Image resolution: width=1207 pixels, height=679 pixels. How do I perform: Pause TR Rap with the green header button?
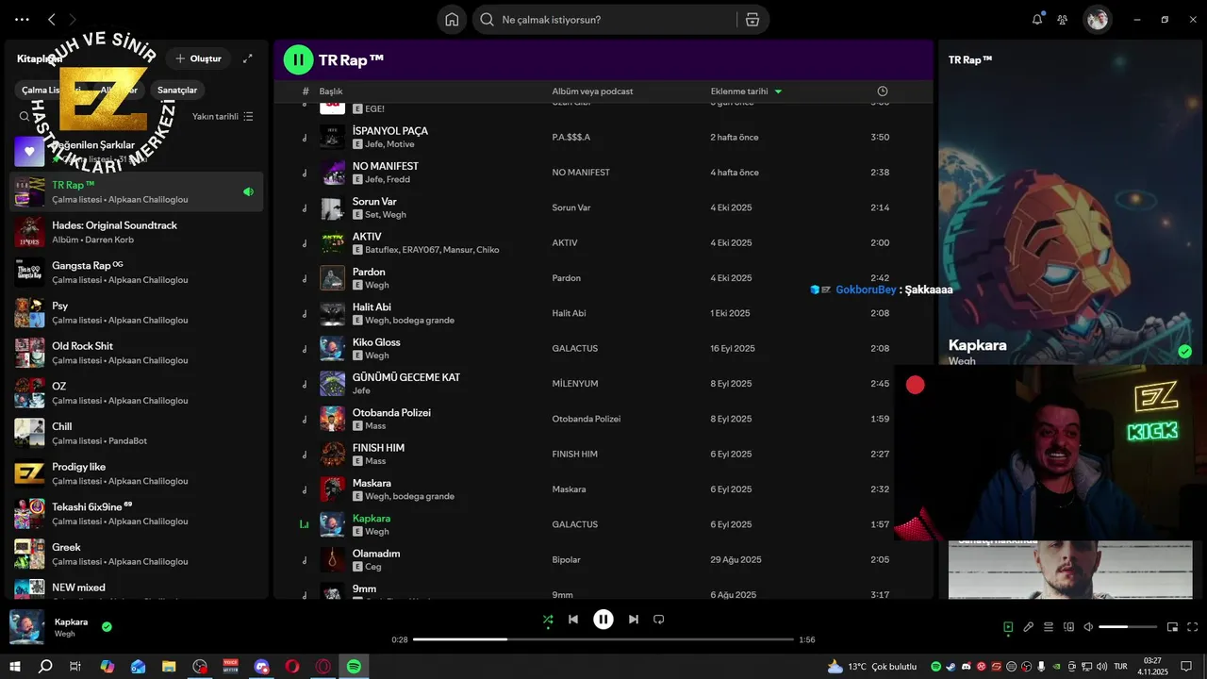(298, 59)
